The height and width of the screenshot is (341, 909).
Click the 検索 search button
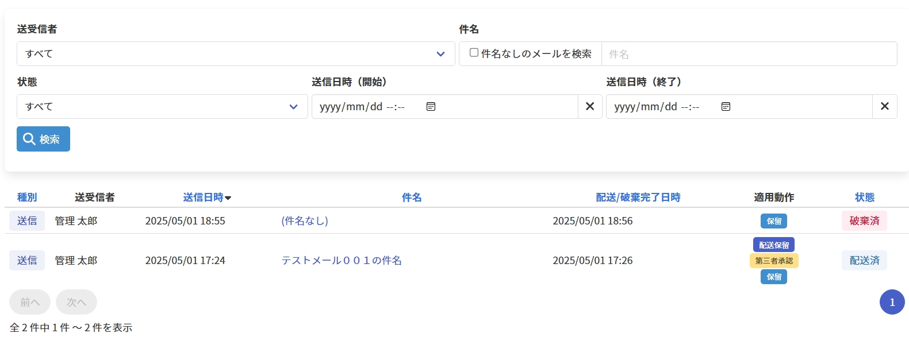click(x=43, y=139)
